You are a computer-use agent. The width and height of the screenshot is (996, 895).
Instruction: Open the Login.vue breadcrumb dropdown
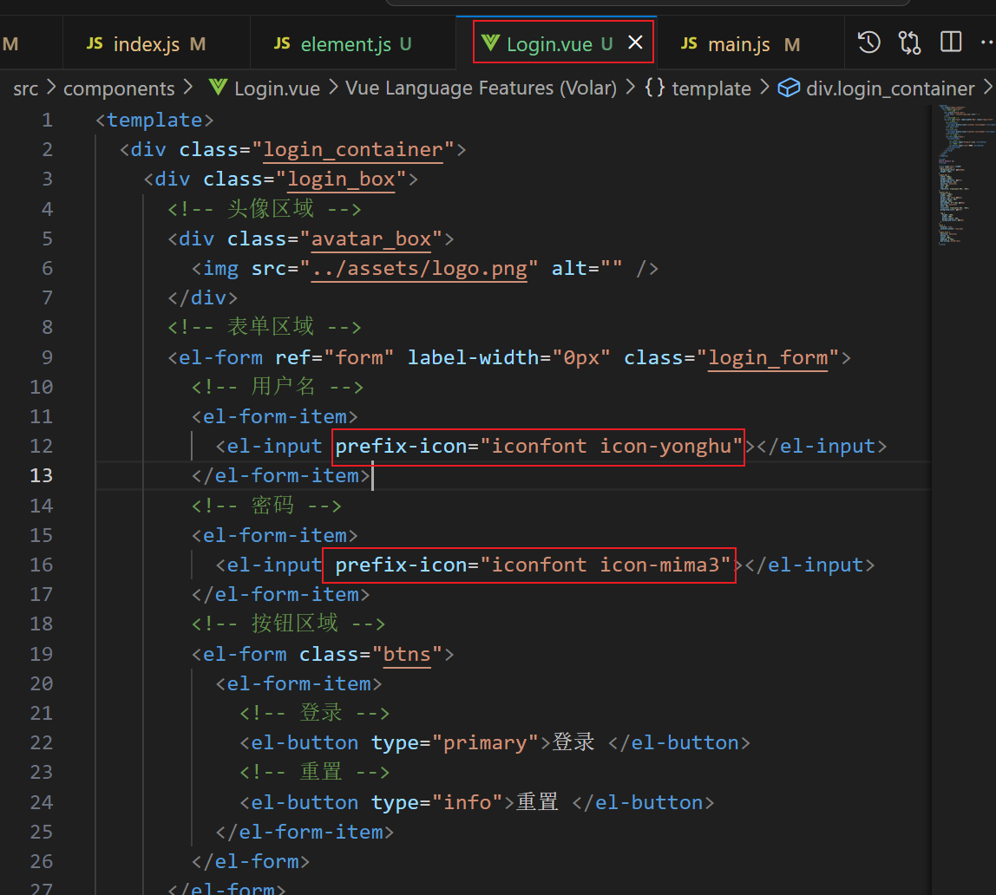coord(277,88)
